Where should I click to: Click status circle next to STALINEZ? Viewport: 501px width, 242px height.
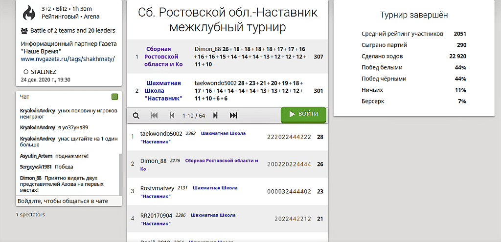pyautogui.click(x=26, y=71)
